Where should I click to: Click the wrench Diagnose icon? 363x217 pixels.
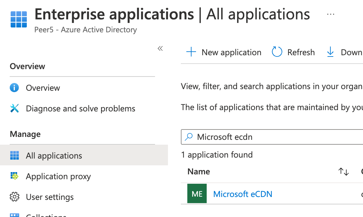(x=14, y=108)
